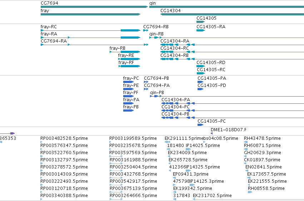Select the fray gene bar

point(90,14)
